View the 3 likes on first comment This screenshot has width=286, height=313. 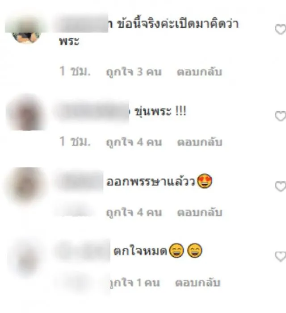[x=134, y=72]
